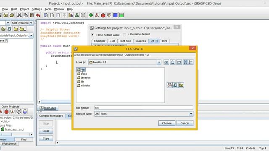Tick the Override default checkbox
Viewport: 269px width, 151px height.
point(124,35)
